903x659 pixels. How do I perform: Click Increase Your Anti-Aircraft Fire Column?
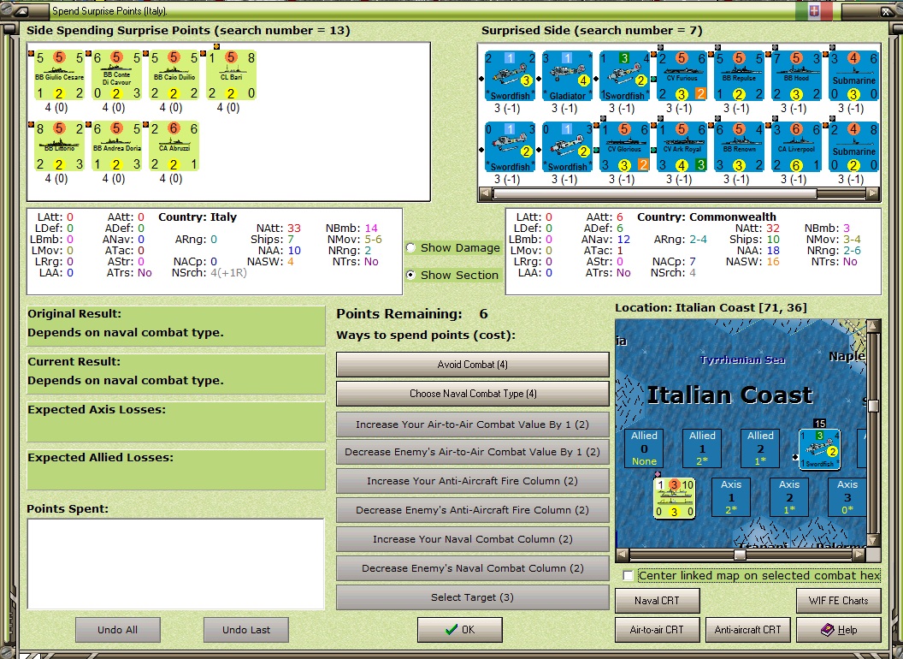point(472,481)
